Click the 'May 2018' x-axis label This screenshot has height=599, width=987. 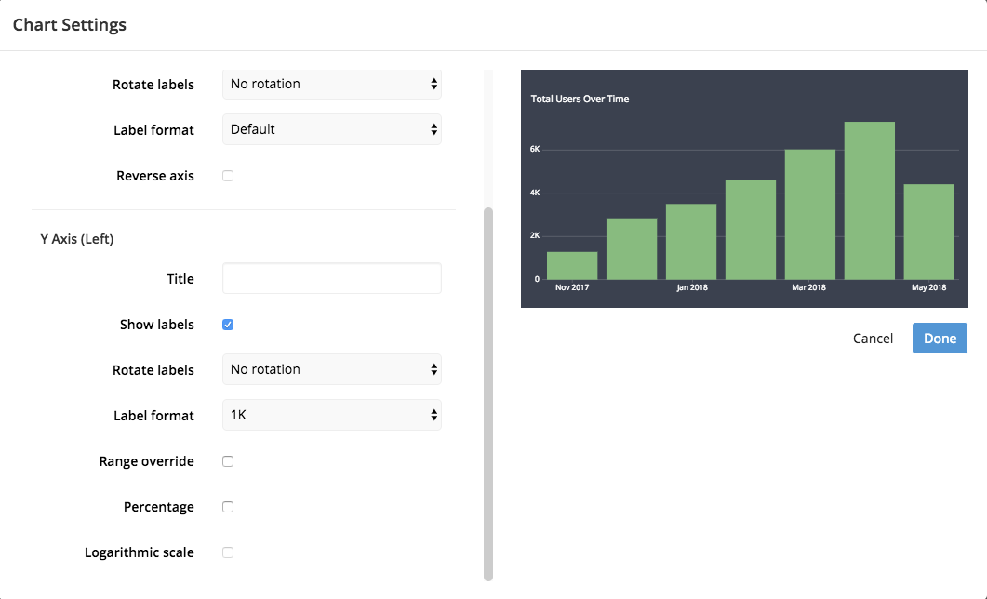929,287
